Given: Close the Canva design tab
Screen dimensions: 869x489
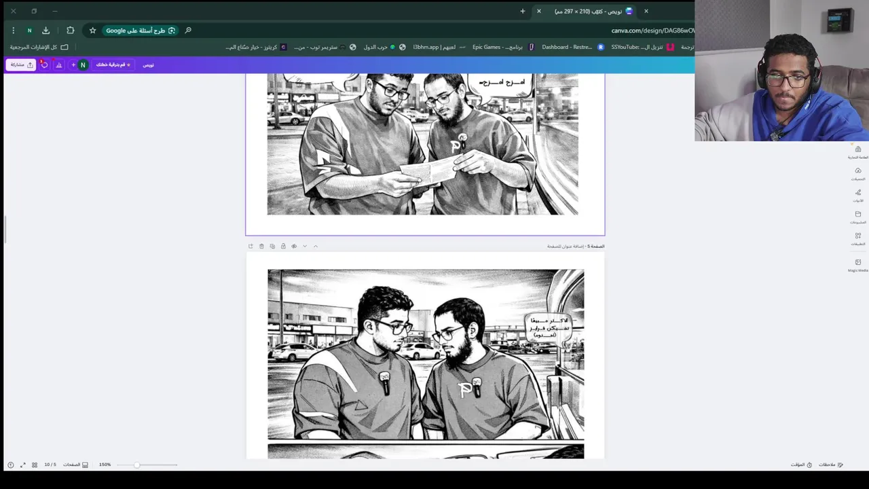Looking at the screenshot, I should (x=539, y=11).
